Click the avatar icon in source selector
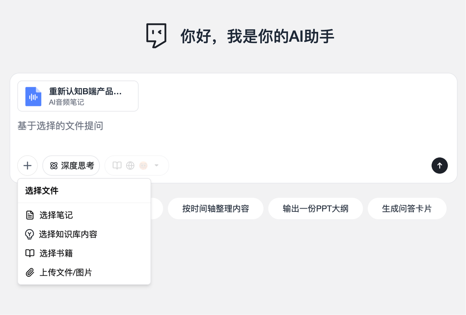This screenshot has width=466, height=315. click(x=143, y=165)
